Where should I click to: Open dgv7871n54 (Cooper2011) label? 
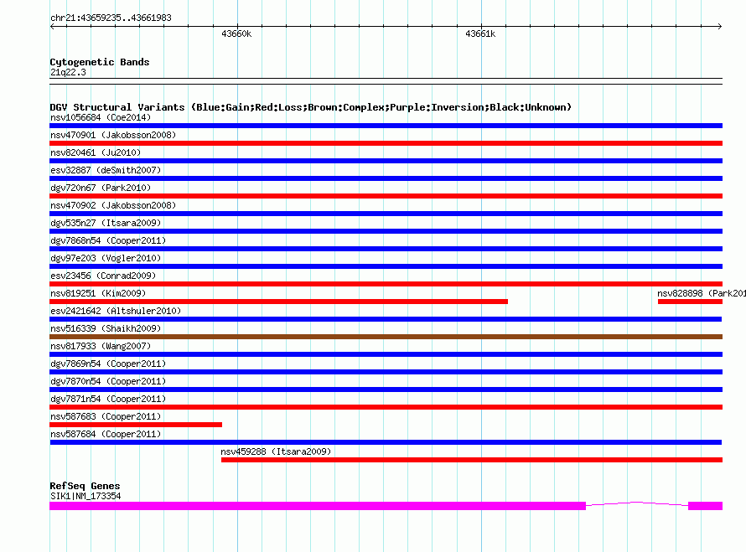click(x=108, y=399)
